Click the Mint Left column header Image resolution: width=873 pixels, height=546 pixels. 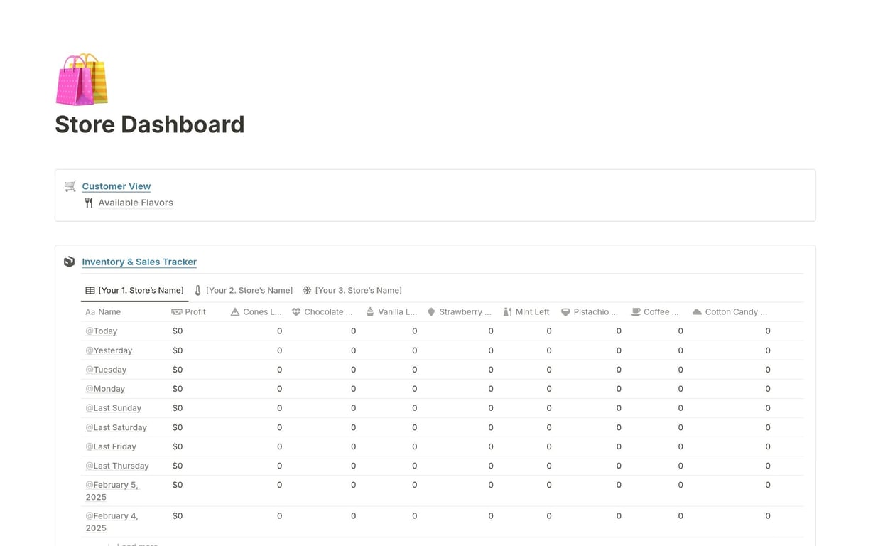(x=526, y=312)
